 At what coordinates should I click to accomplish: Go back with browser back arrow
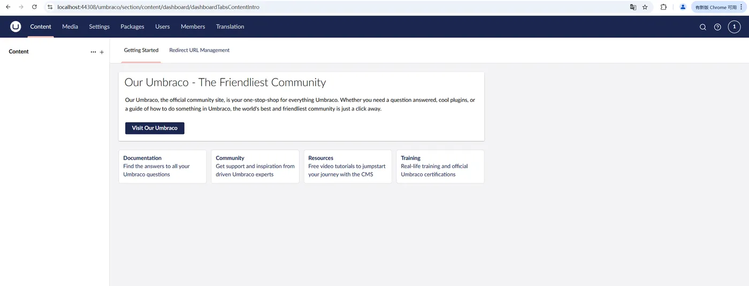(x=8, y=7)
